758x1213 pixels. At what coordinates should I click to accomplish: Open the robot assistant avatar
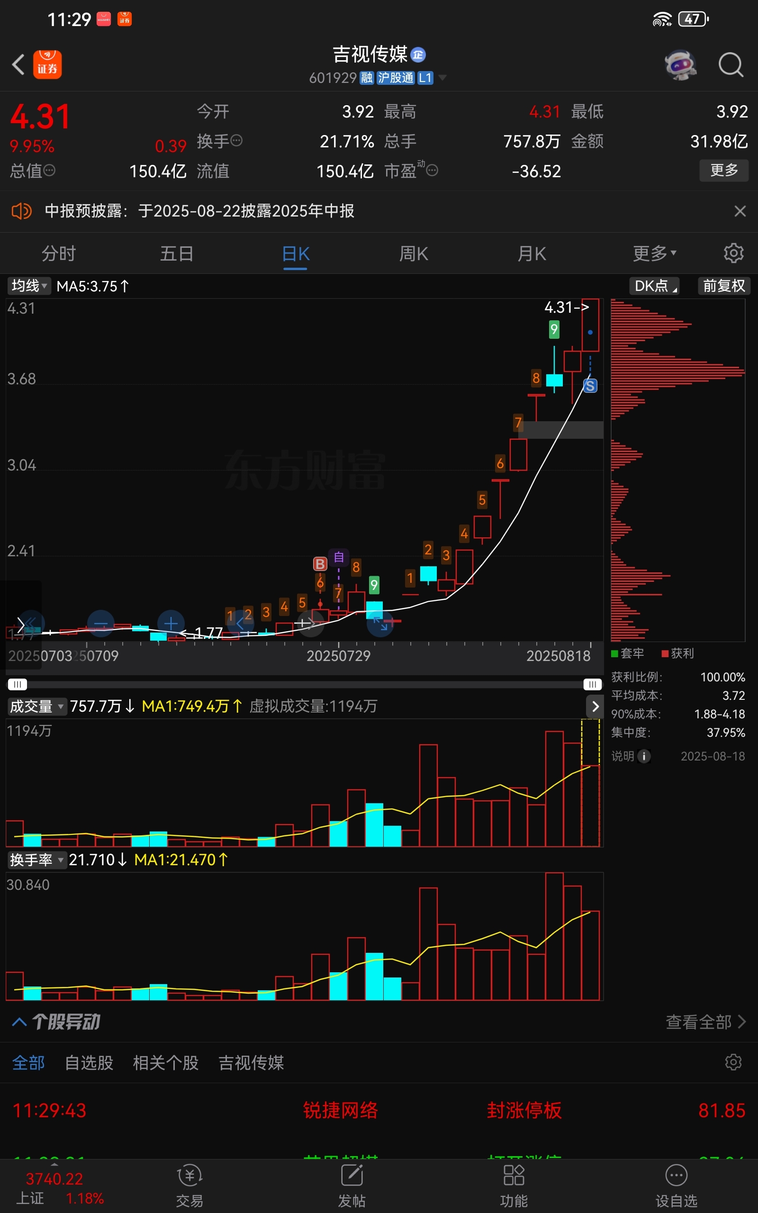(680, 64)
